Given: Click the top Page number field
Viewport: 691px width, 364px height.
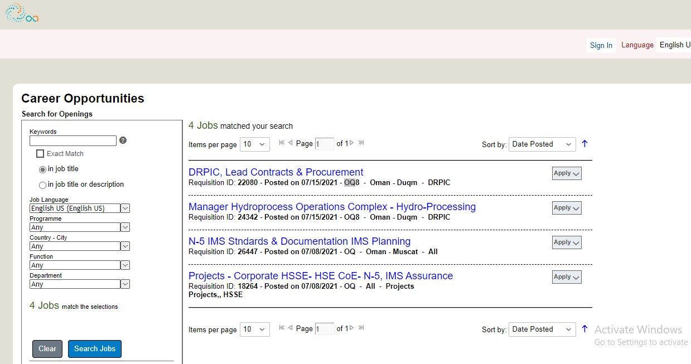Looking at the screenshot, I should point(325,144).
